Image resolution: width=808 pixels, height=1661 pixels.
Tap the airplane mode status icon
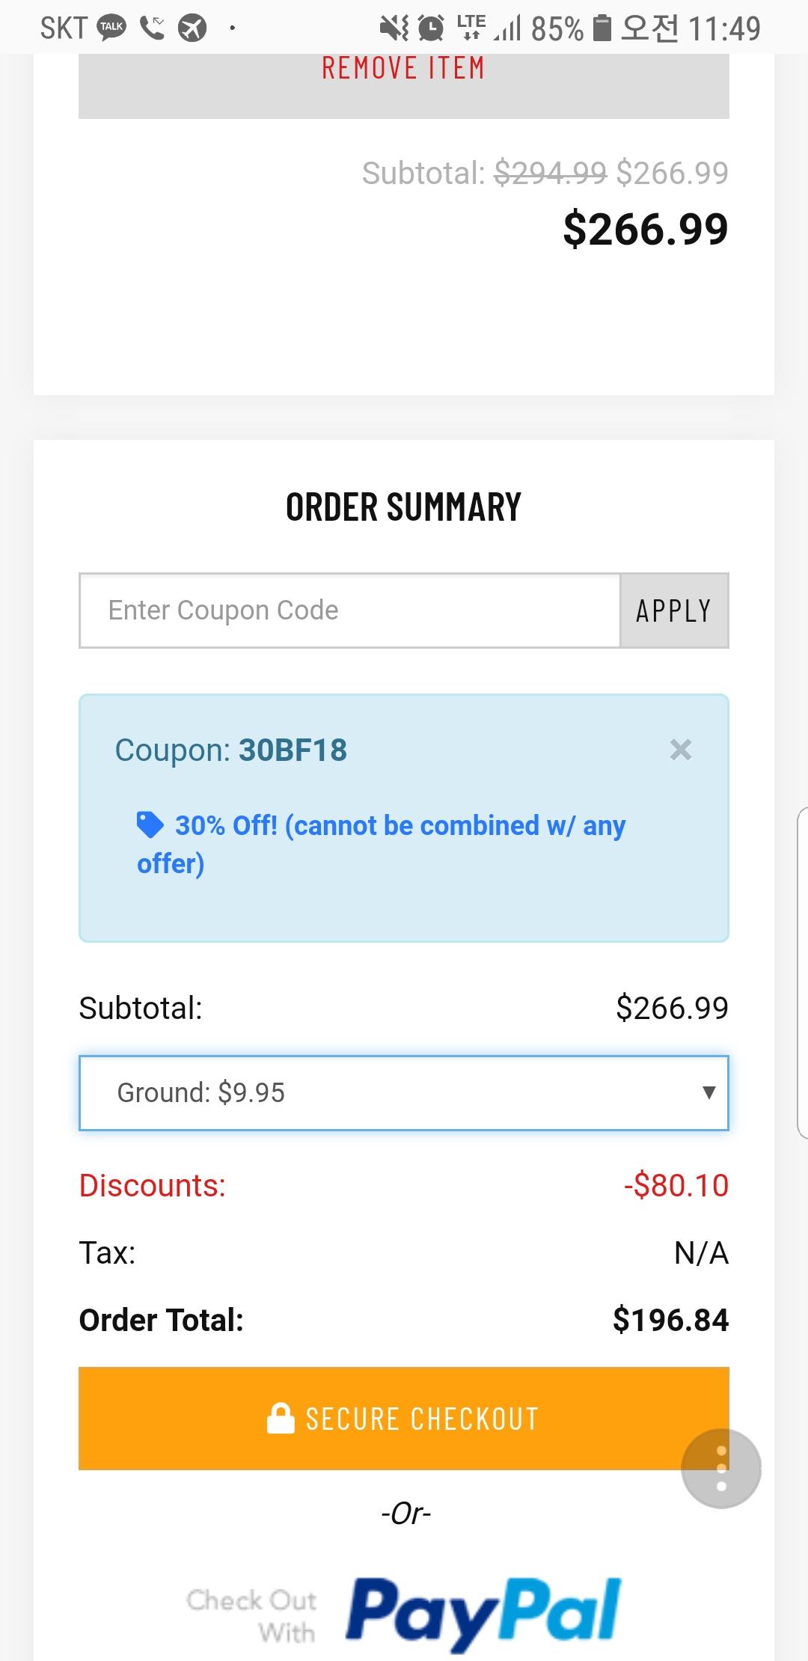click(x=192, y=28)
